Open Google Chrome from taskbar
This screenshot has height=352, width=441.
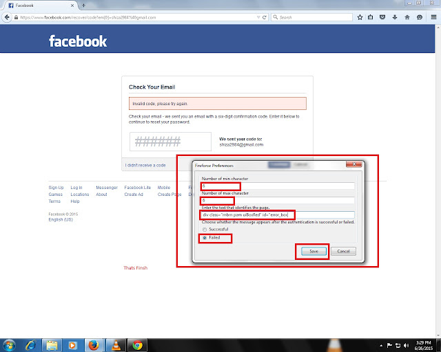(x=137, y=345)
